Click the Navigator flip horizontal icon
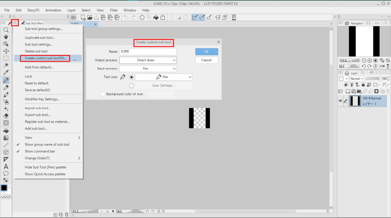 click(382, 66)
